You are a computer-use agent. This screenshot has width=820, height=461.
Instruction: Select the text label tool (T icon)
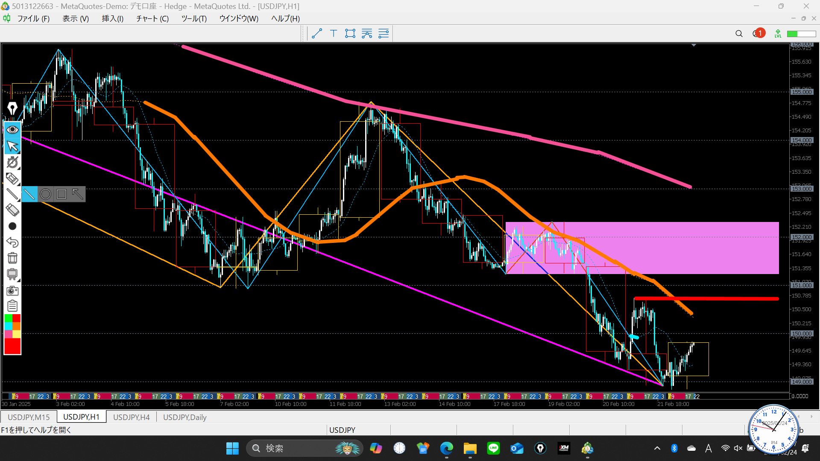point(334,34)
